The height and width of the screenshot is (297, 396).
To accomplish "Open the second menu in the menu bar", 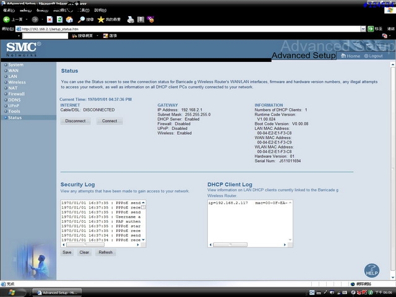I will coord(25,11).
